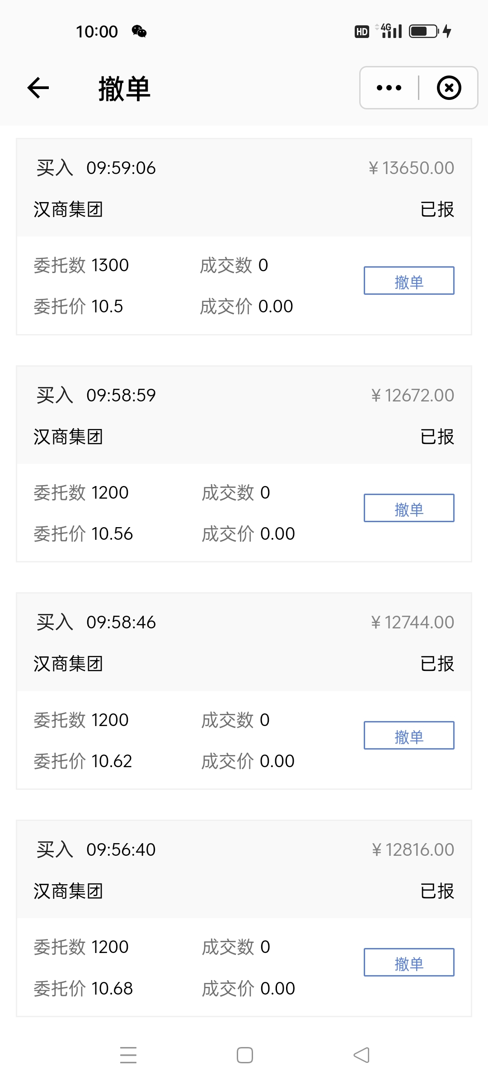Select the ¥13650.00 order header
Viewport: 488px width, 1085px height.
(x=244, y=188)
